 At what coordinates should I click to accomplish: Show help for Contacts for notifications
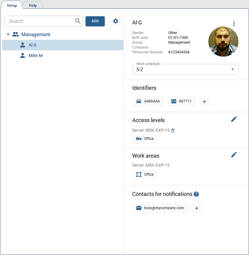click(x=196, y=194)
